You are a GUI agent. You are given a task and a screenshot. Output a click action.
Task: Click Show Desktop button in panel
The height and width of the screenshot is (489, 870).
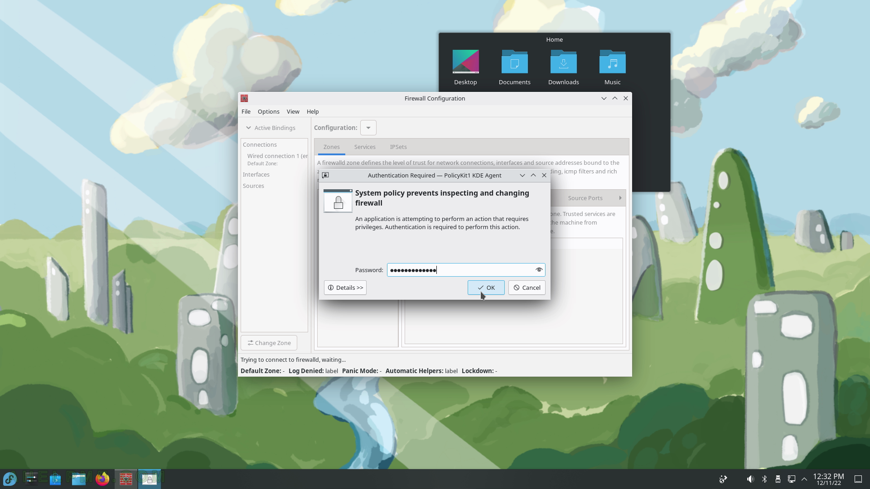coord(858,479)
